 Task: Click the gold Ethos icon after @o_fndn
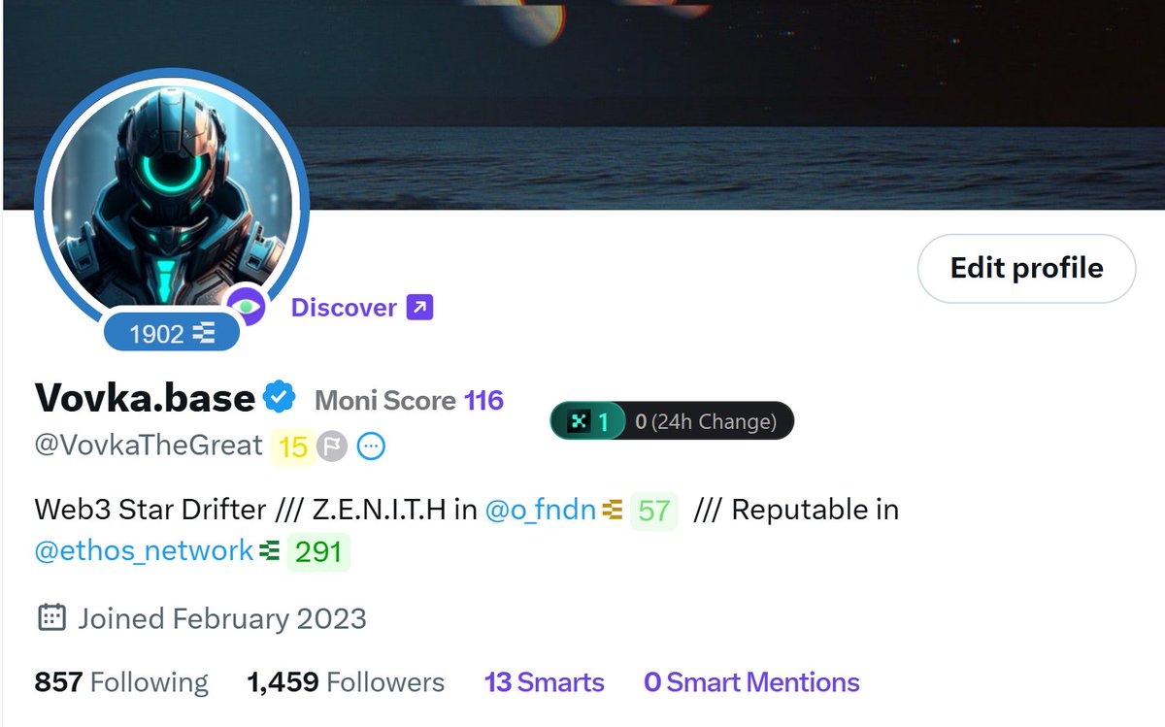(613, 509)
